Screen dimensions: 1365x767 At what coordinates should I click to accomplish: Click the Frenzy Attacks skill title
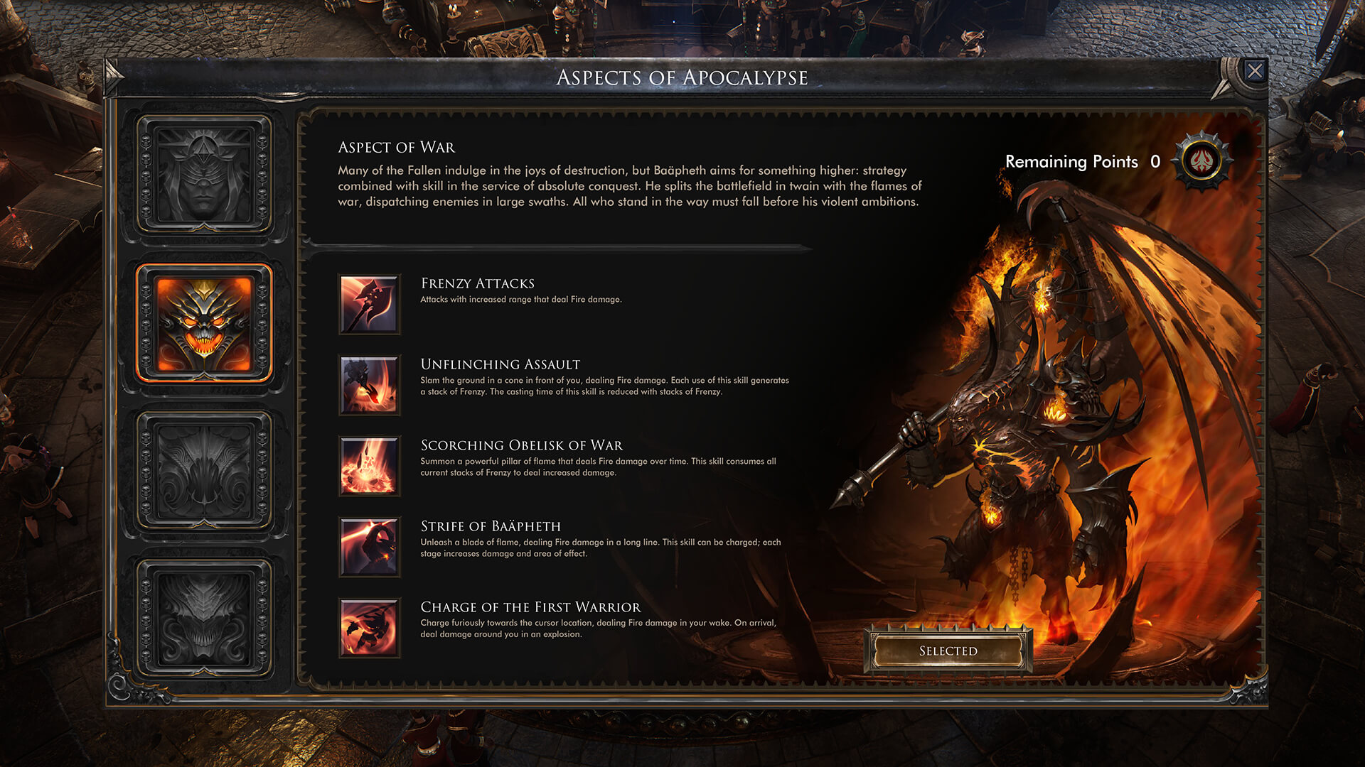click(477, 283)
